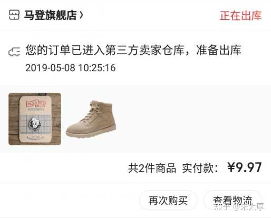Click the delivery truck logistics icon
Image resolution: width=271 pixels, height=218 pixels.
[x=14, y=52]
